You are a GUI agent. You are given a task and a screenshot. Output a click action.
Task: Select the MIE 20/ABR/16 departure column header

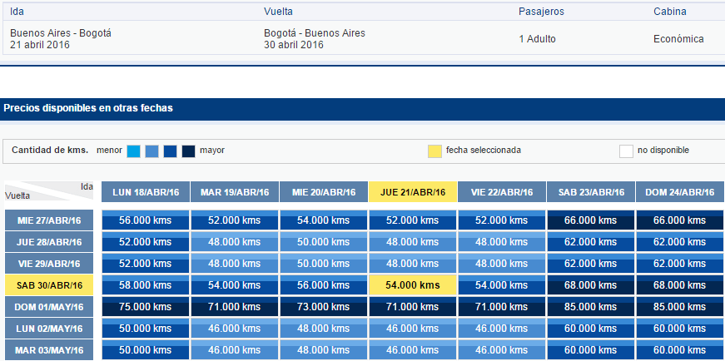click(324, 192)
